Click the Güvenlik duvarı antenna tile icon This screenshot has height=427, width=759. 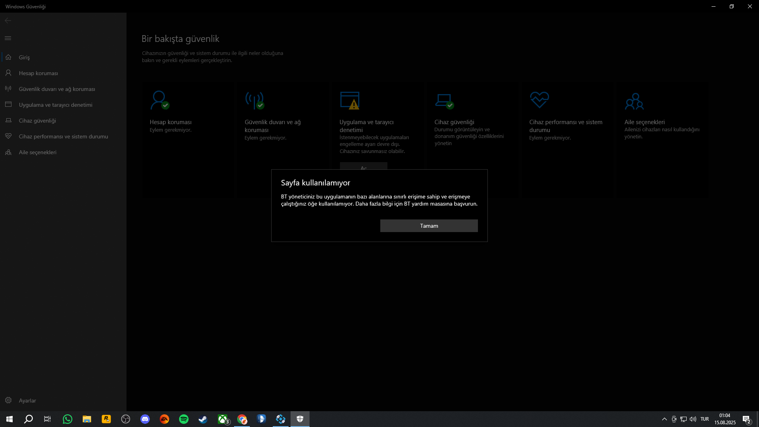pyautogui.click(x=254, y=100)
